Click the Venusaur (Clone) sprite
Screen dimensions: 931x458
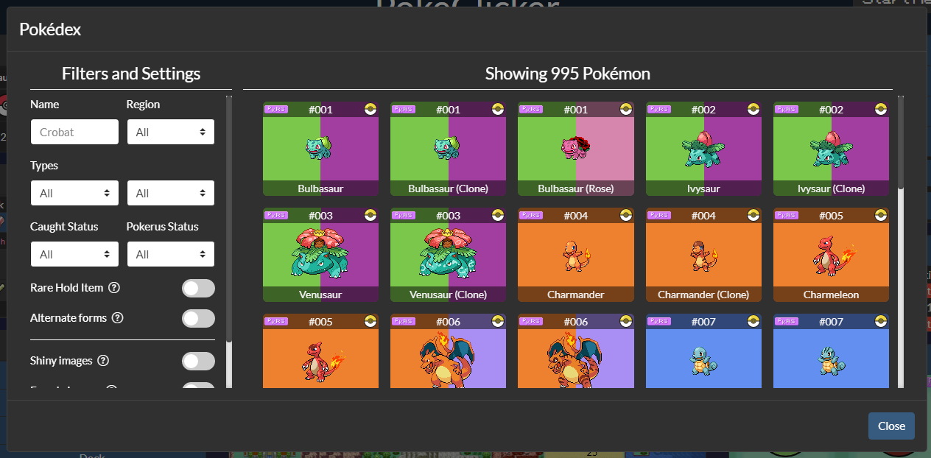(448, 253)
